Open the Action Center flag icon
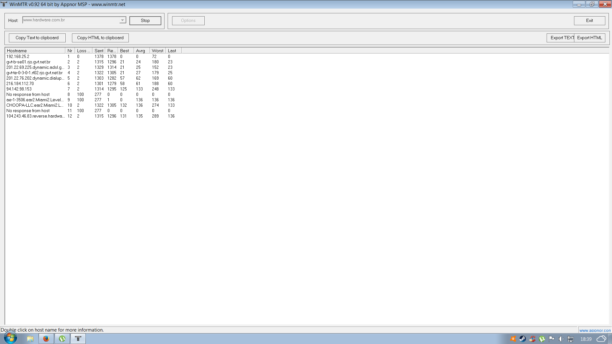This screenshot has height=344, width=612. pyautogui.click(x=551, y=339)
